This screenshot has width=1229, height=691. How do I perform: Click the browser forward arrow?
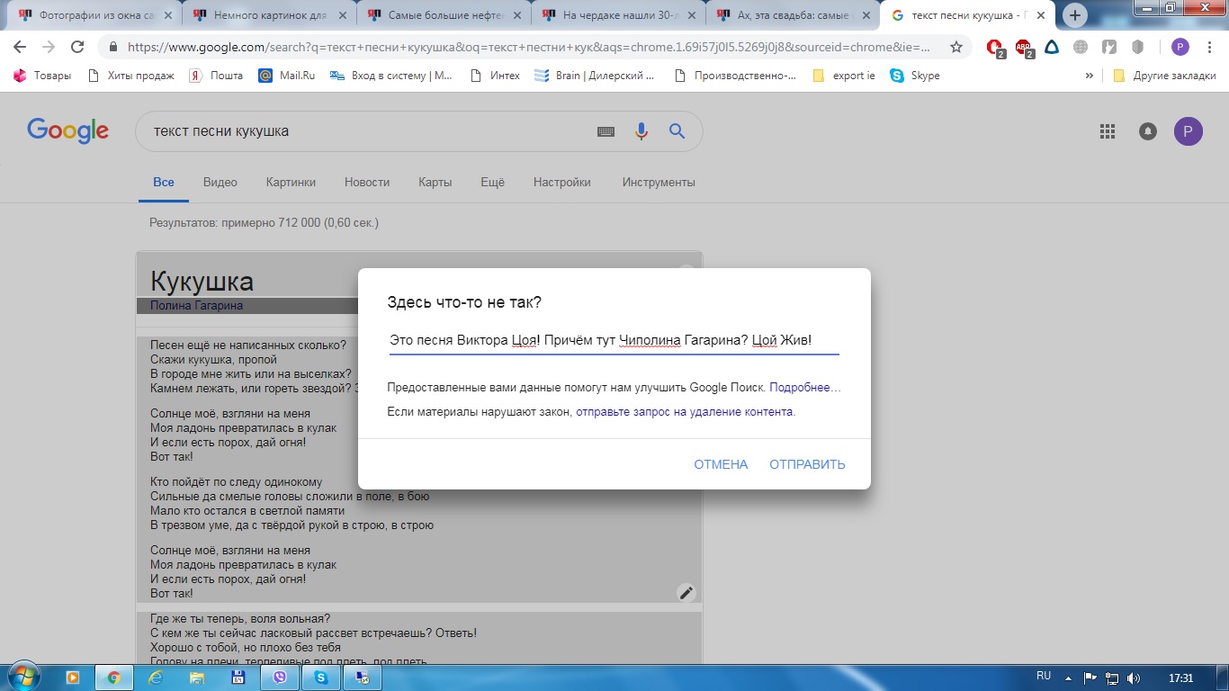(49, 48)
